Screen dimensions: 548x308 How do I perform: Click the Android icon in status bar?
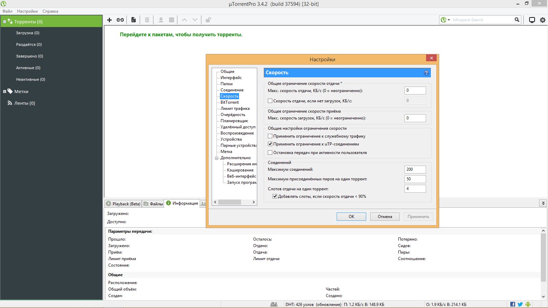point(528,304)
